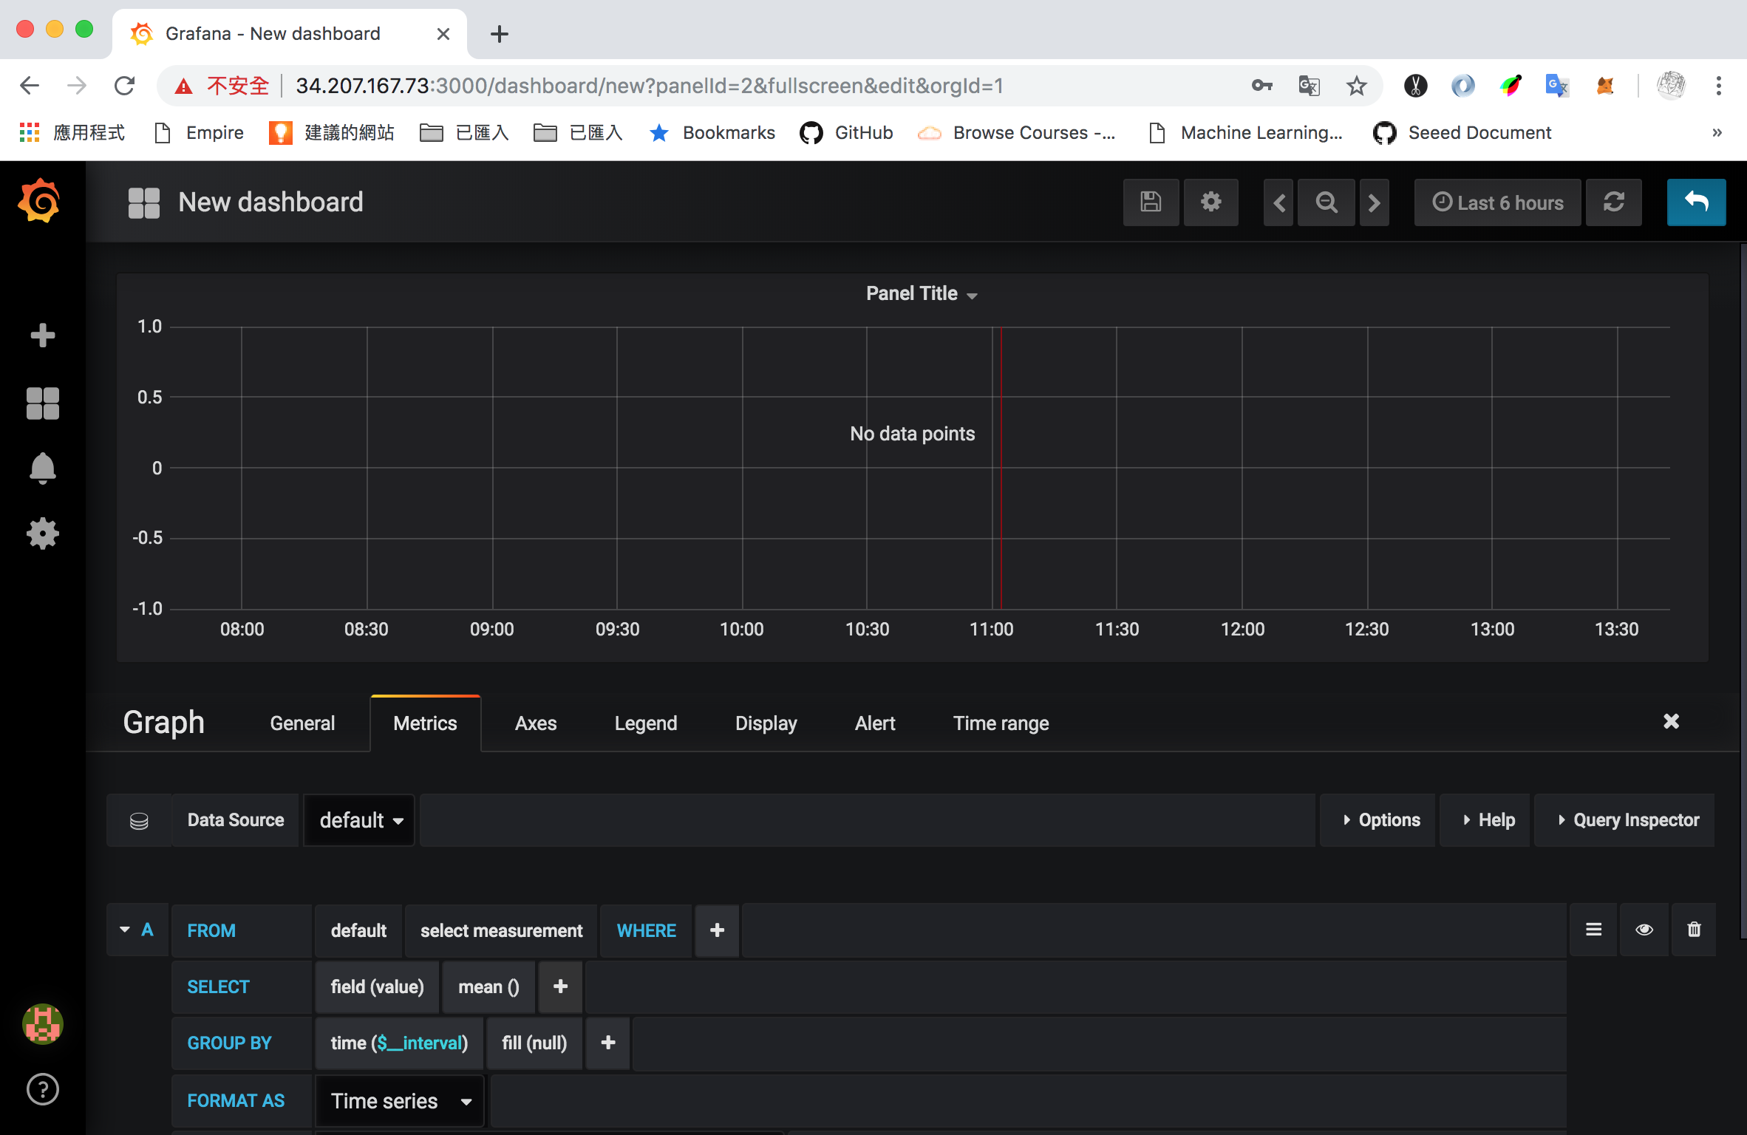The image size is (1747, 1135).
Task: Switch to the Display tab
Action: tap(766, 723)
